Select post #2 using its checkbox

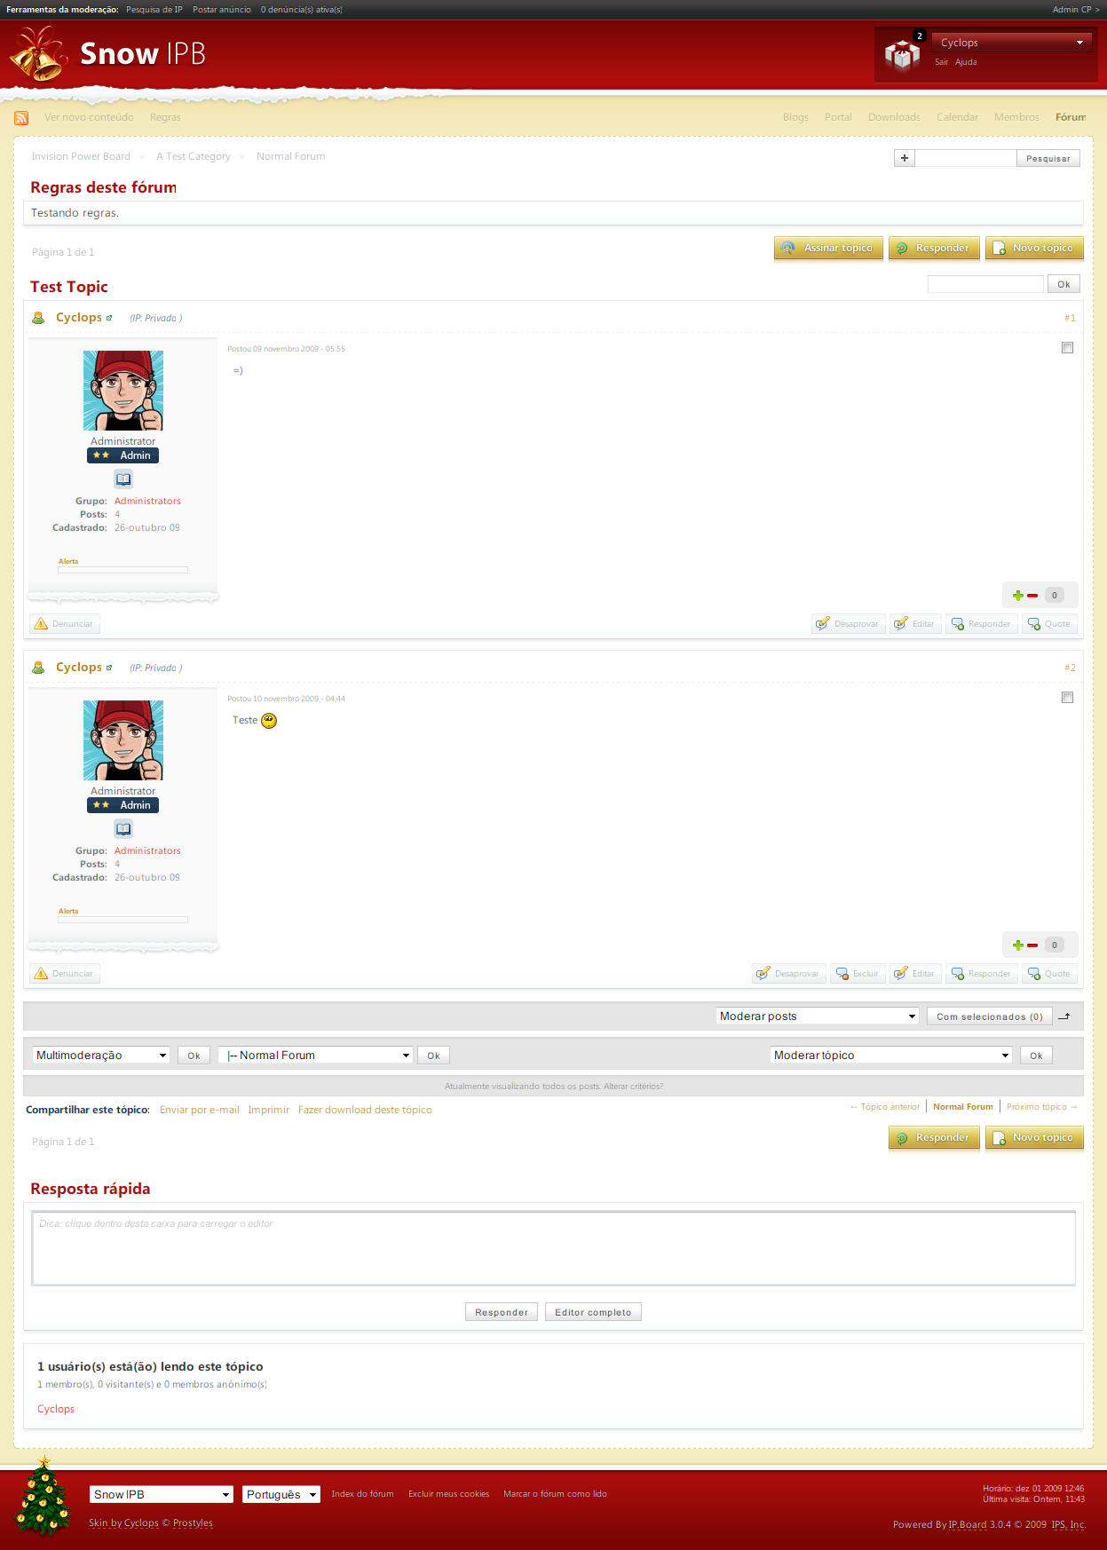pyautogui.click(x=1067, y=698)
